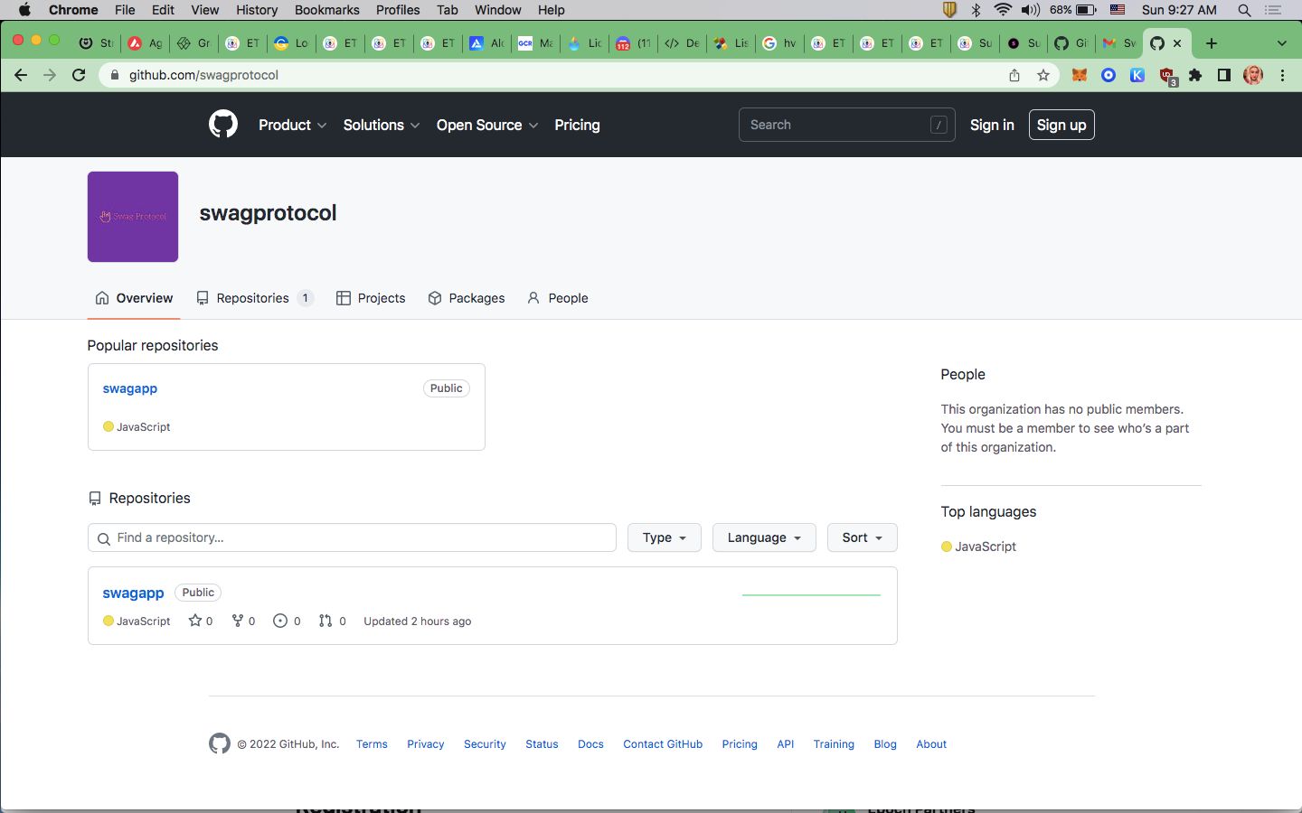Click Contact GitHub in the footer
The height and width of the screenshot is (813, 1302).
coord(663,744)
